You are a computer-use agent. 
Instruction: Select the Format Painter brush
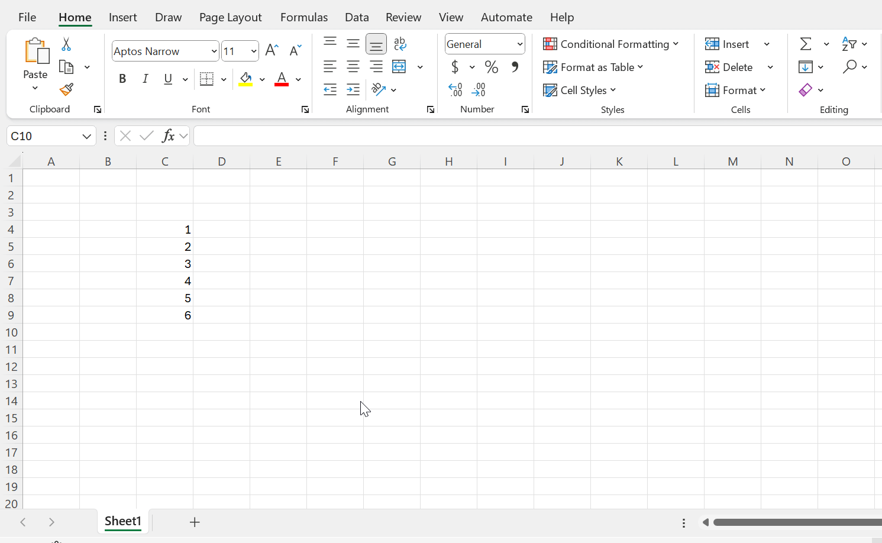(66, 89)
